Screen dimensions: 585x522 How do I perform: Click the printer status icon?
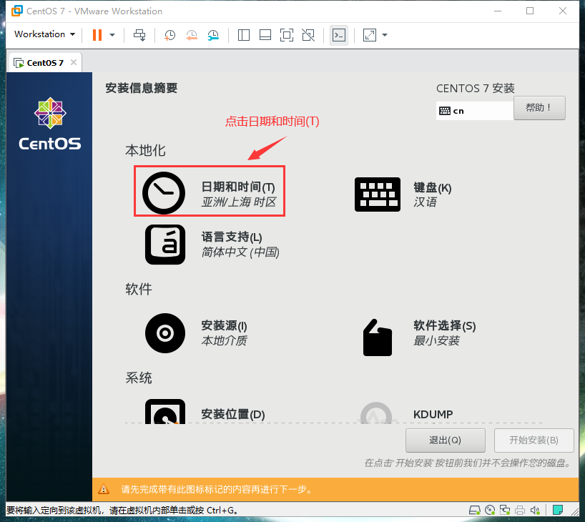click(x=519, y=510)
